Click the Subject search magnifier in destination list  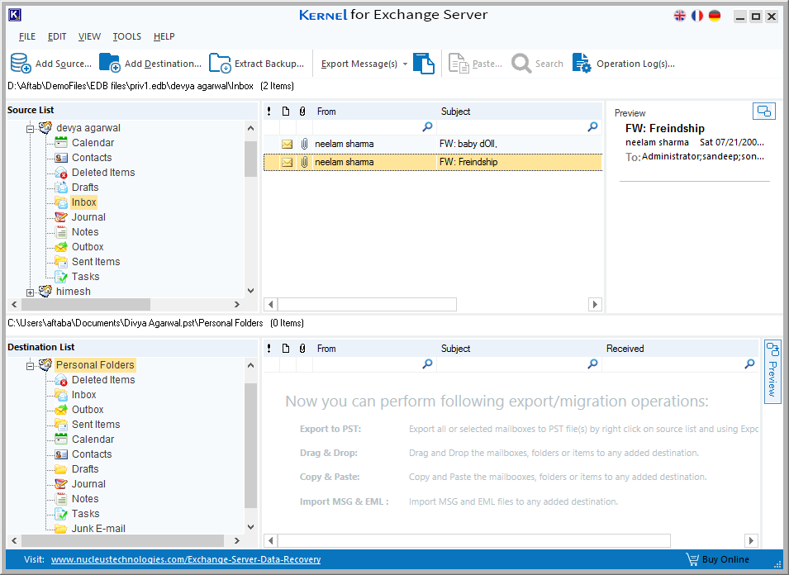(592, 364)
